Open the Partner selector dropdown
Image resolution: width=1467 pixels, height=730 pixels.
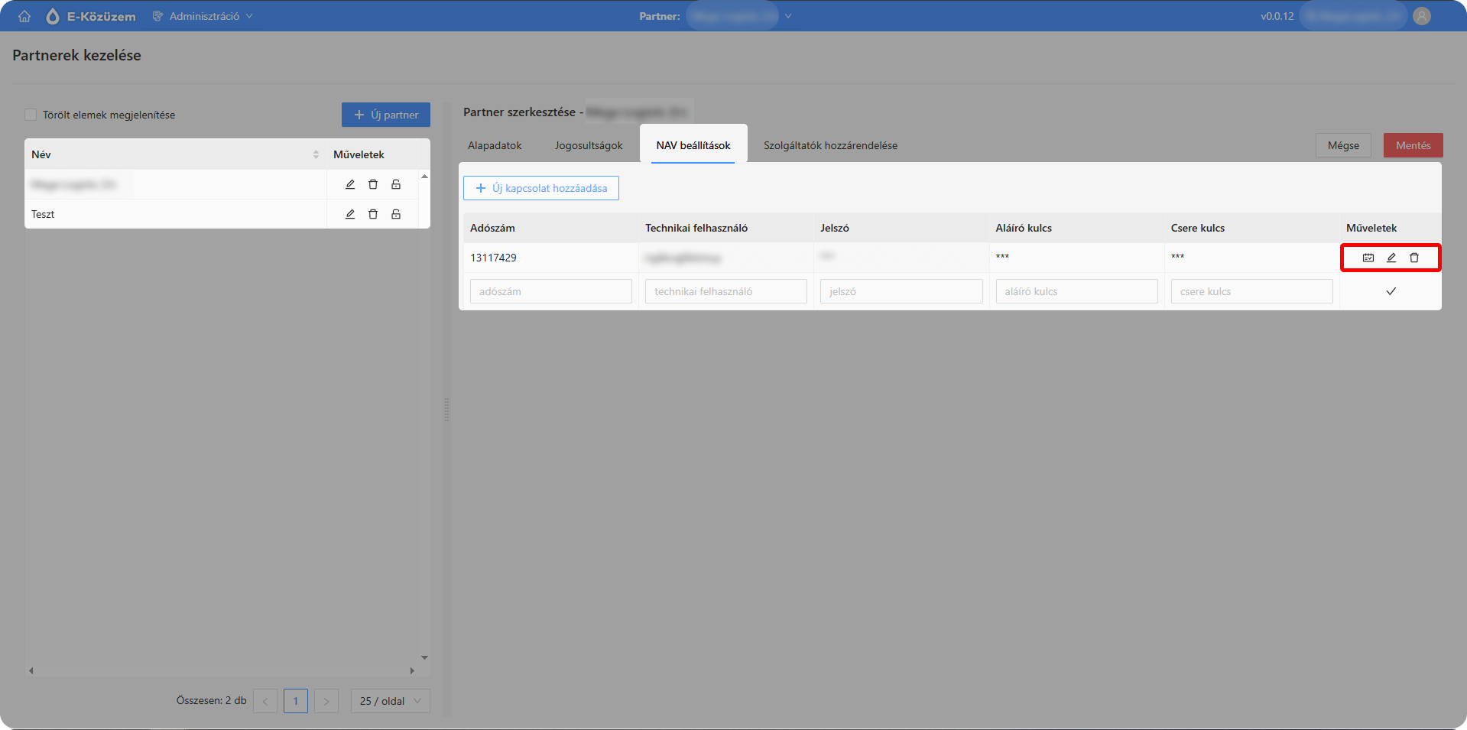click(x=738, y=16)
